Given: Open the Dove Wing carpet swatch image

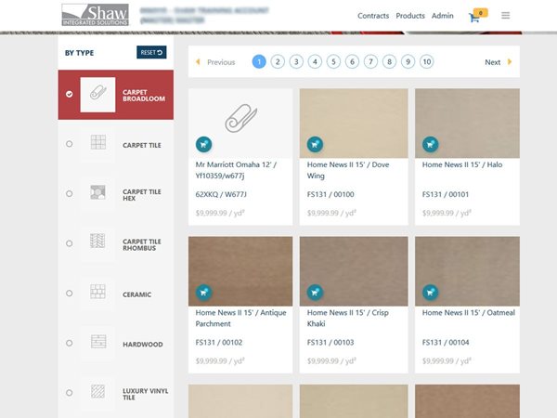Looking at the screenshot, I should click(354, 123).
